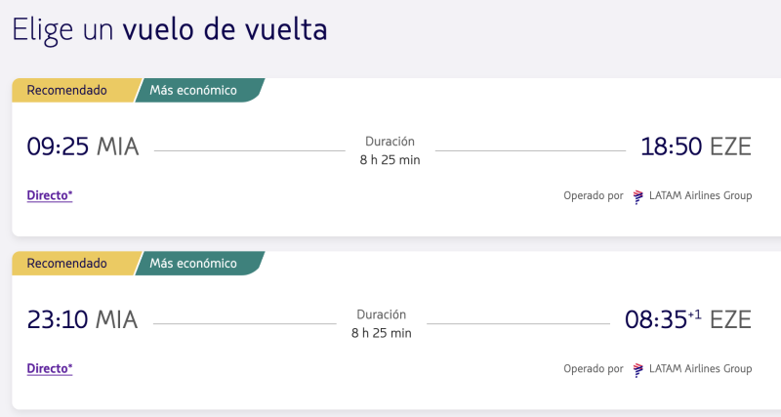Click "Operado por" label on the 09:25 flight
The width and height of the screenshot is (781, 417).
(593, 196)
